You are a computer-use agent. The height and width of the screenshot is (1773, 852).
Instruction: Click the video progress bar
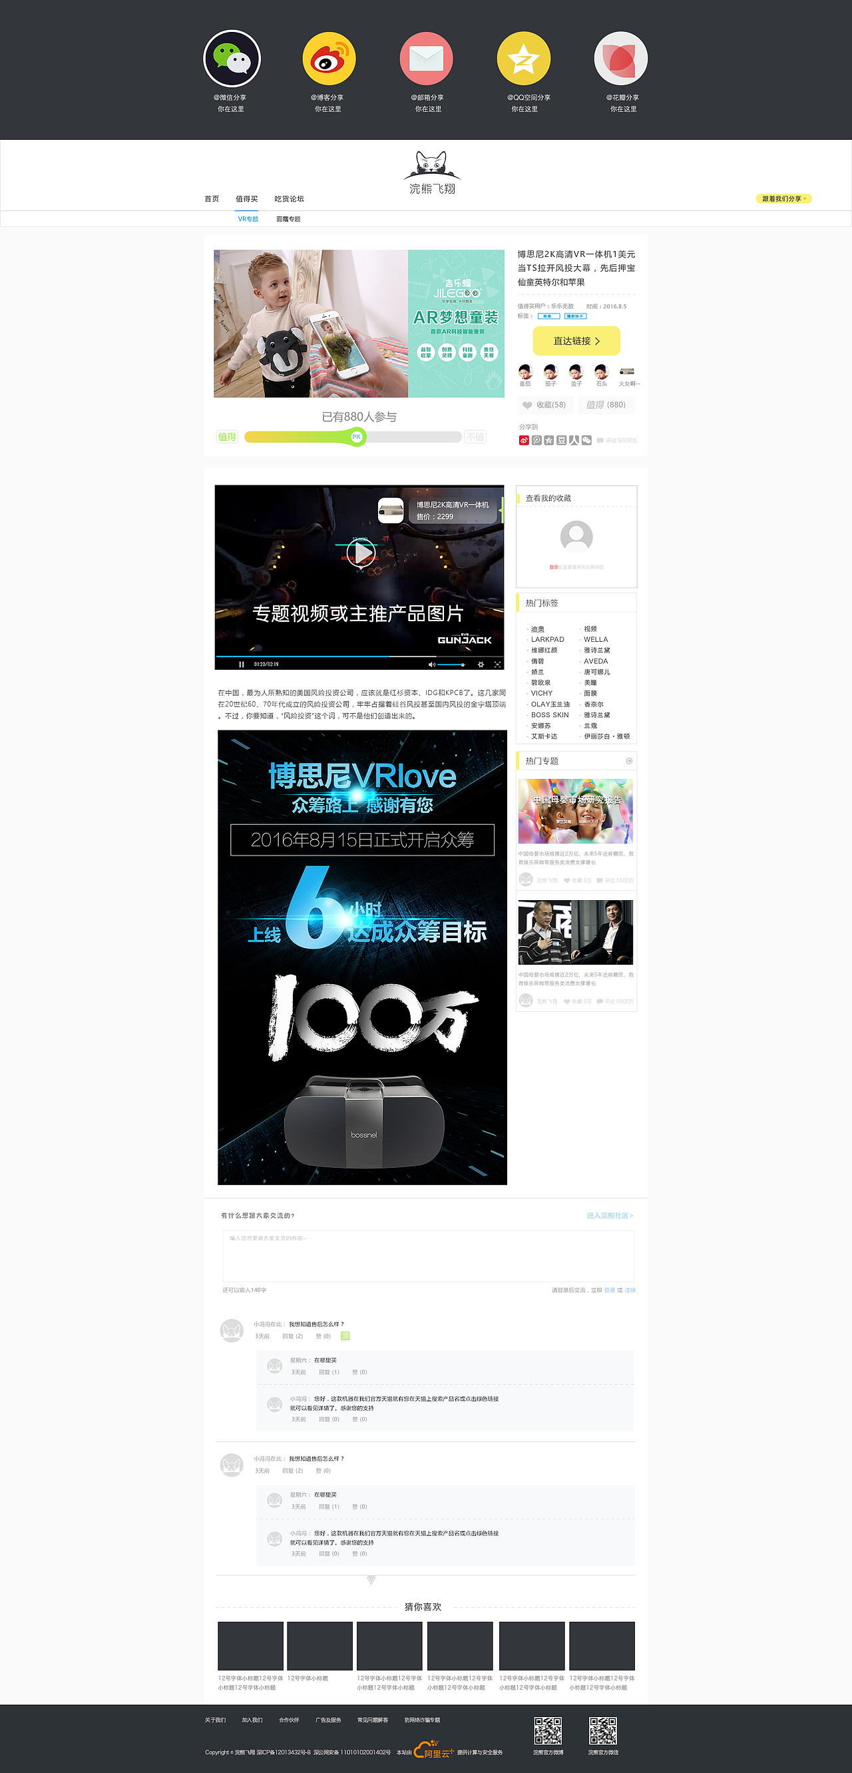(360, 656)
